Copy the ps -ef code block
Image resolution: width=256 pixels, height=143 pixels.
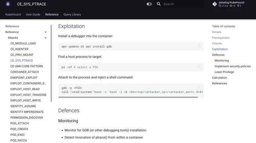[x=200, y=67]
